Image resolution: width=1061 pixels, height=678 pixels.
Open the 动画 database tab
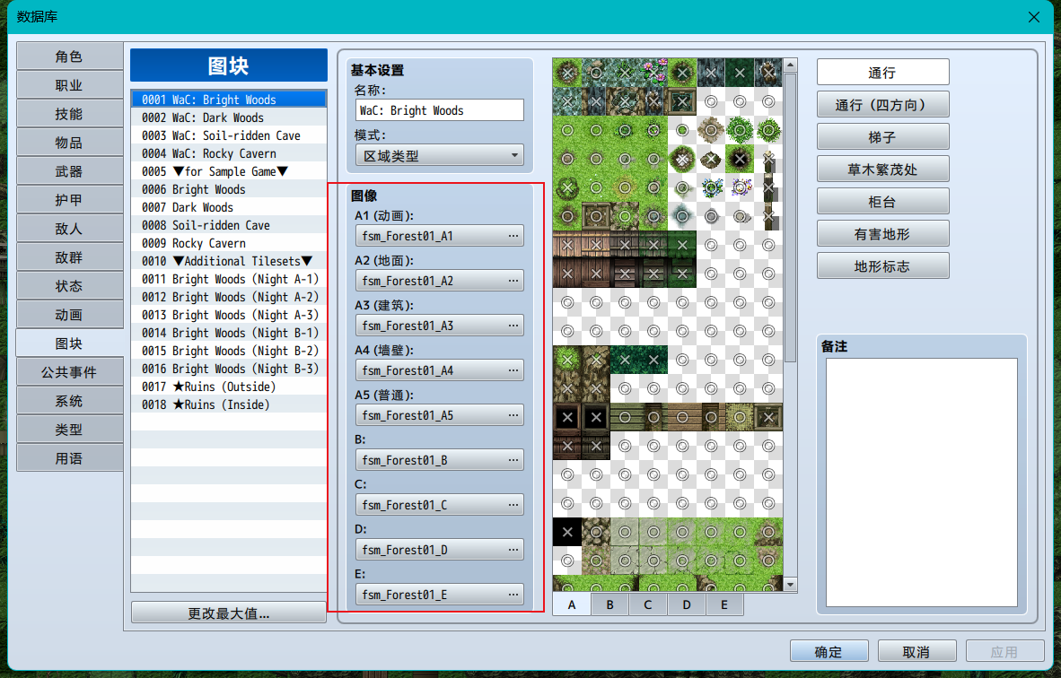69,315
